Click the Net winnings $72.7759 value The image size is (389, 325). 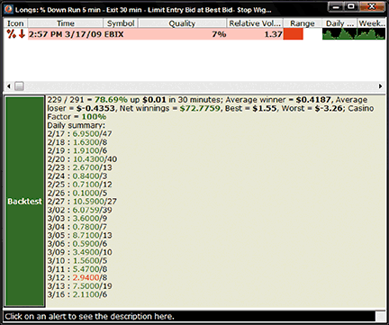[x=200, y=108]
